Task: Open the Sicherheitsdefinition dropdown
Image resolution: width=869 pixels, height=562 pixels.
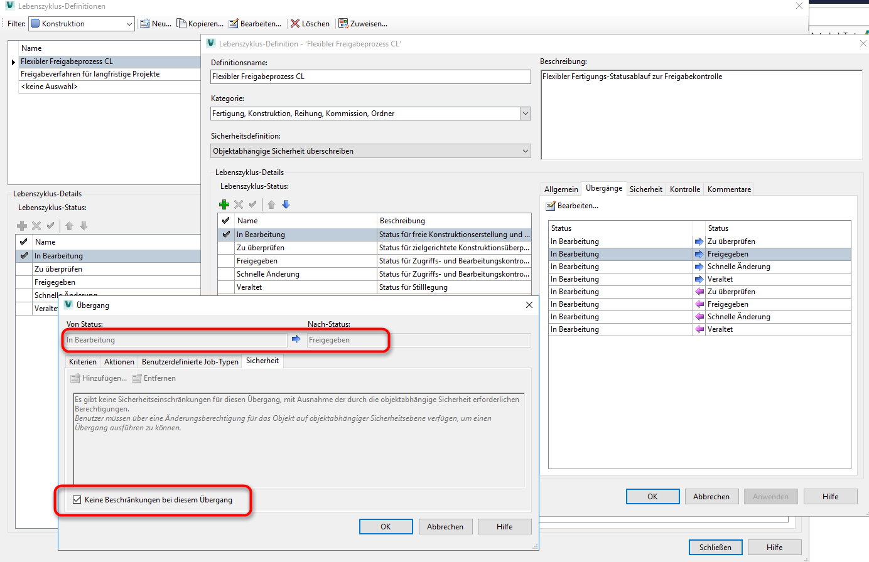Action: 526,151
